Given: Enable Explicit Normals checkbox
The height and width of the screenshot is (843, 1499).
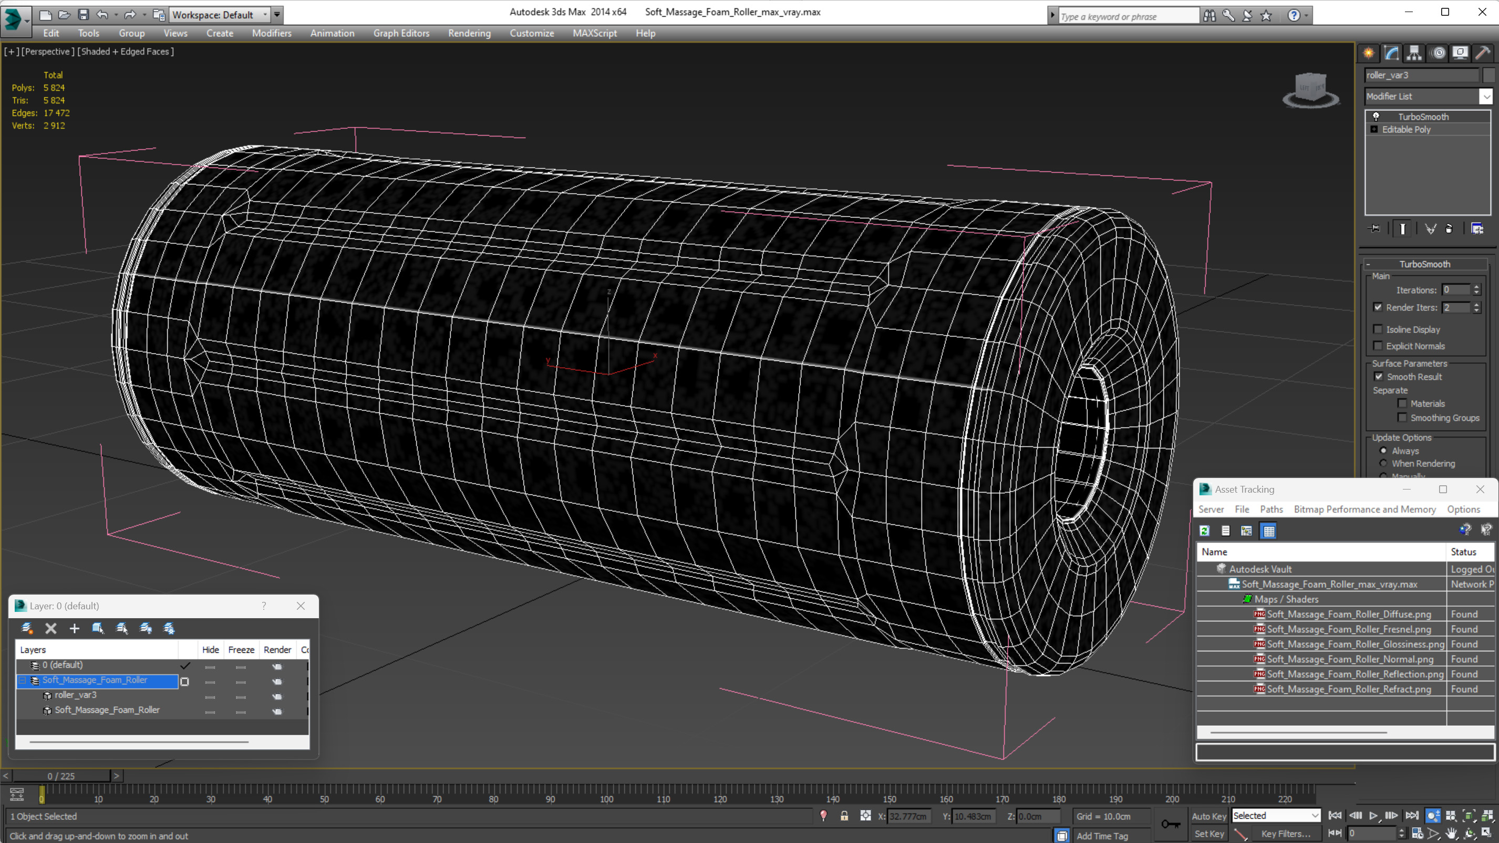Looking at the screenshot, I should coord(1378,346).
